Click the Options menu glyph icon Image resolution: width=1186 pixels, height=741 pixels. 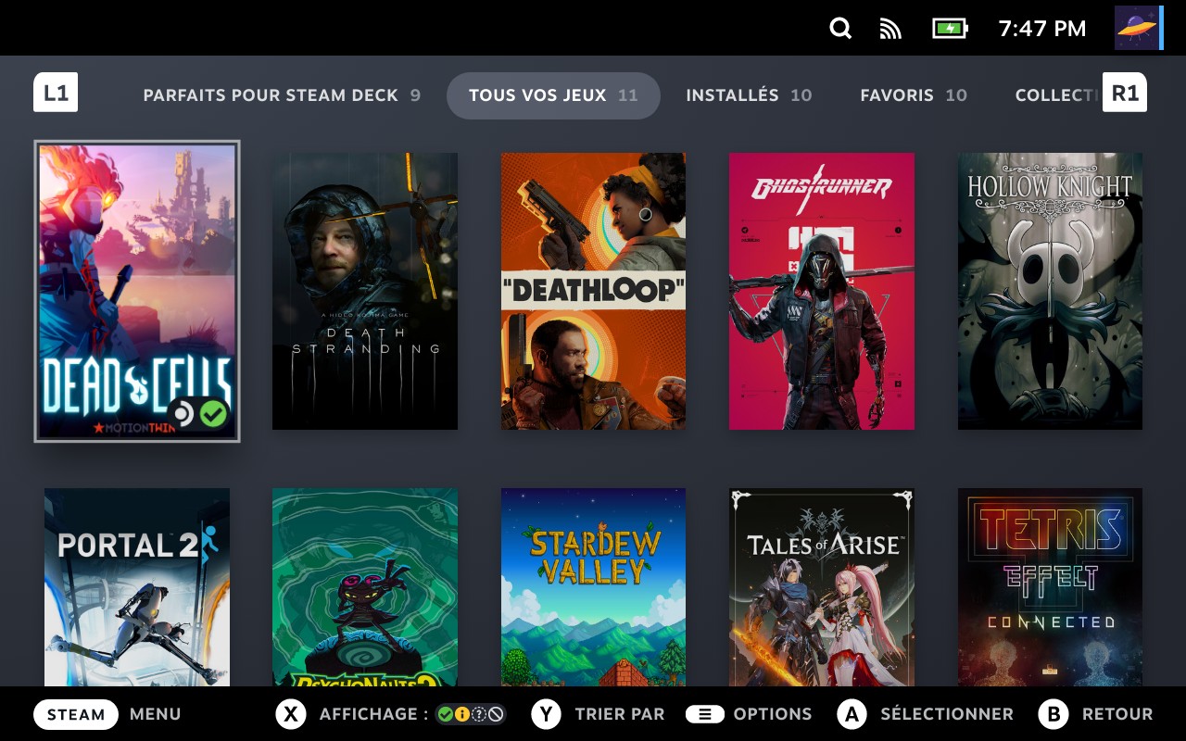(705, 714)
